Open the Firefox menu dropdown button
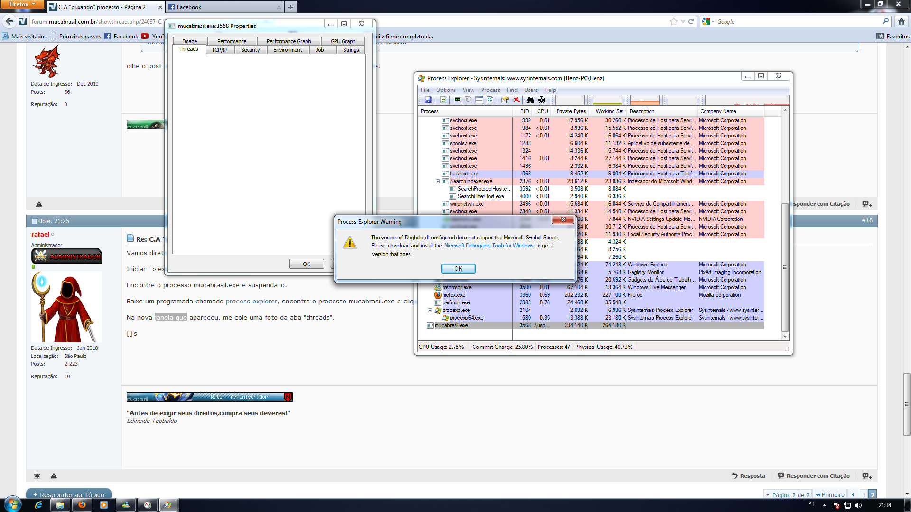Screen dimensions: 911x512 (x=22, y=4)
